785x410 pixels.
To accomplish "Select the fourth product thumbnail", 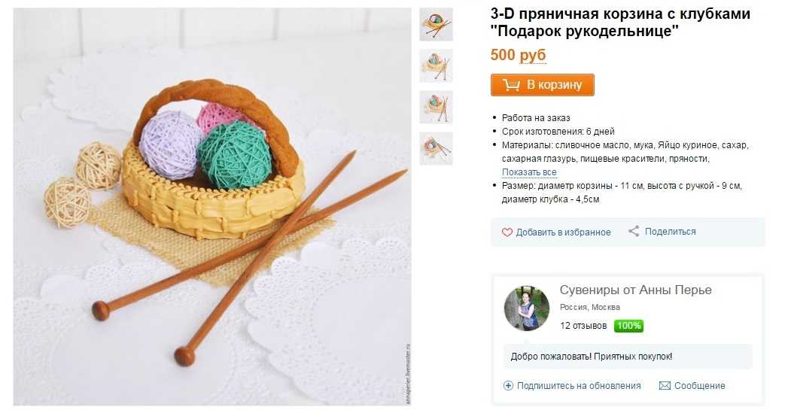I will click(436, 149).
